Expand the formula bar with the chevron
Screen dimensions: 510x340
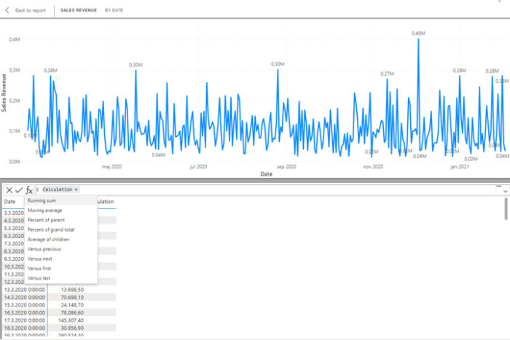click(505, 191)
